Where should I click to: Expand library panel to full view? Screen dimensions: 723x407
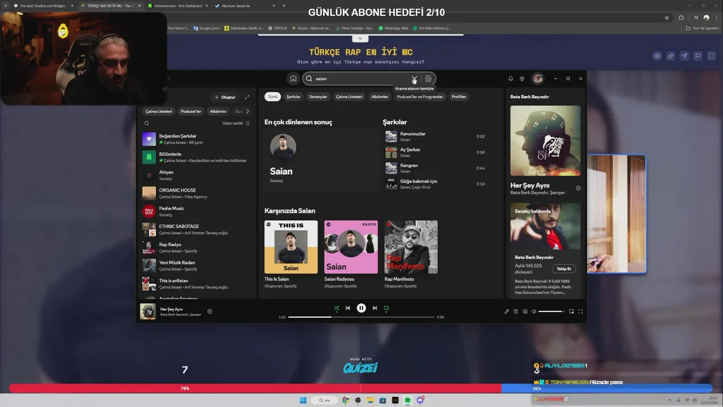tap(247, 97)
